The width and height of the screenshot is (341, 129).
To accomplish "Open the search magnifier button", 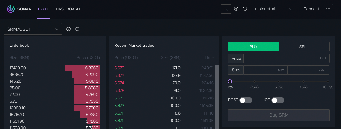I will (226, 9).
